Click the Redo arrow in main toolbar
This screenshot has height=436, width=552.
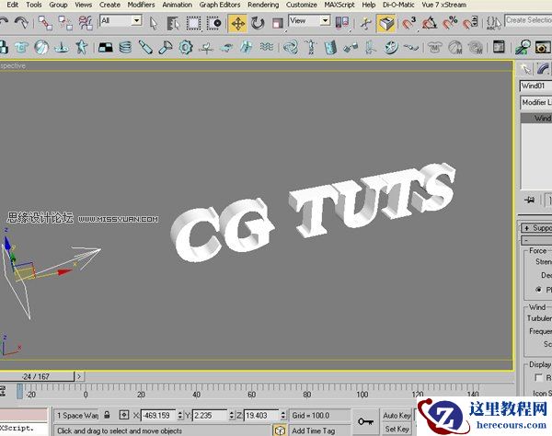click(21, 23)
